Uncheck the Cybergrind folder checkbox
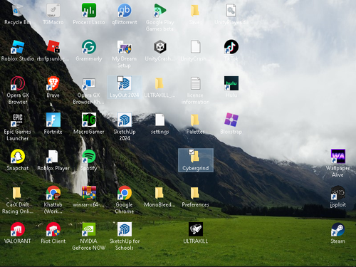This screenshot has height=267, width=356. click(192, 152)
